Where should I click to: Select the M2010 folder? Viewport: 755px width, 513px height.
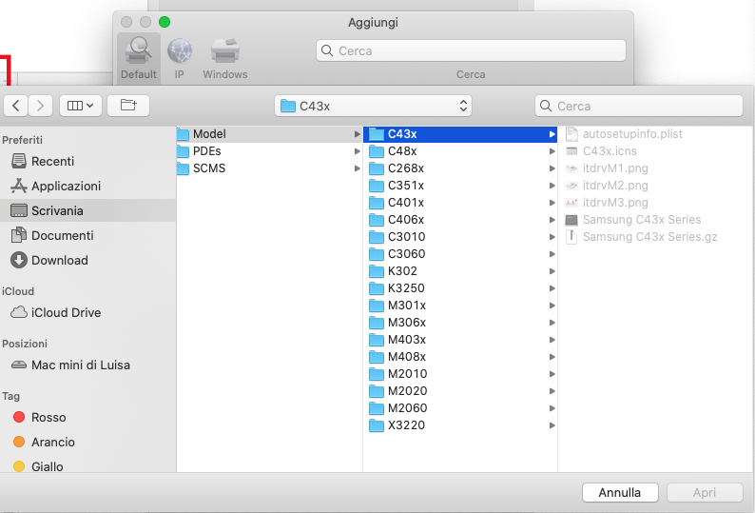pyautogui.click(x=460, y=374)
